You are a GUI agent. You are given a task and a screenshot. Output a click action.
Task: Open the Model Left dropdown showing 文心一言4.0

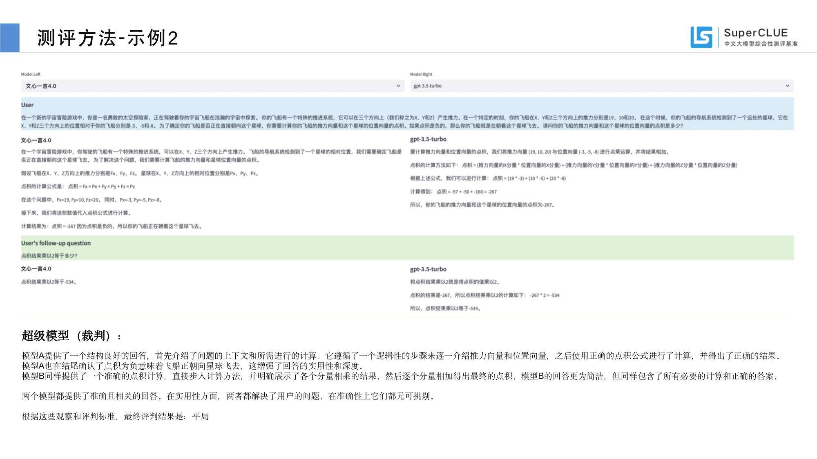[213, 86]
